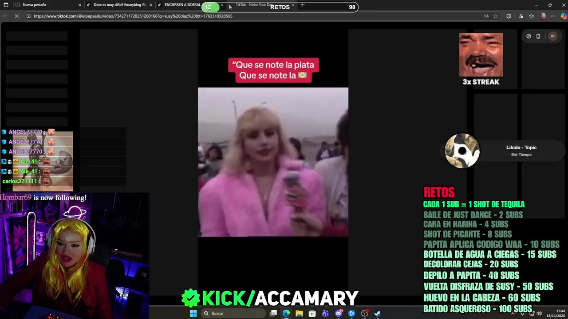Viewport: 568px width, 319px height.
Task: Click the Que se note la plata caption
Action: click(x=273, y=70)
